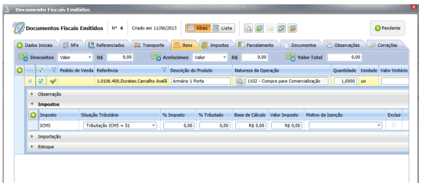The height and width of the screenshot is (188, 421).
Task: Switch to the Referenciados tab
Action: 107,45
